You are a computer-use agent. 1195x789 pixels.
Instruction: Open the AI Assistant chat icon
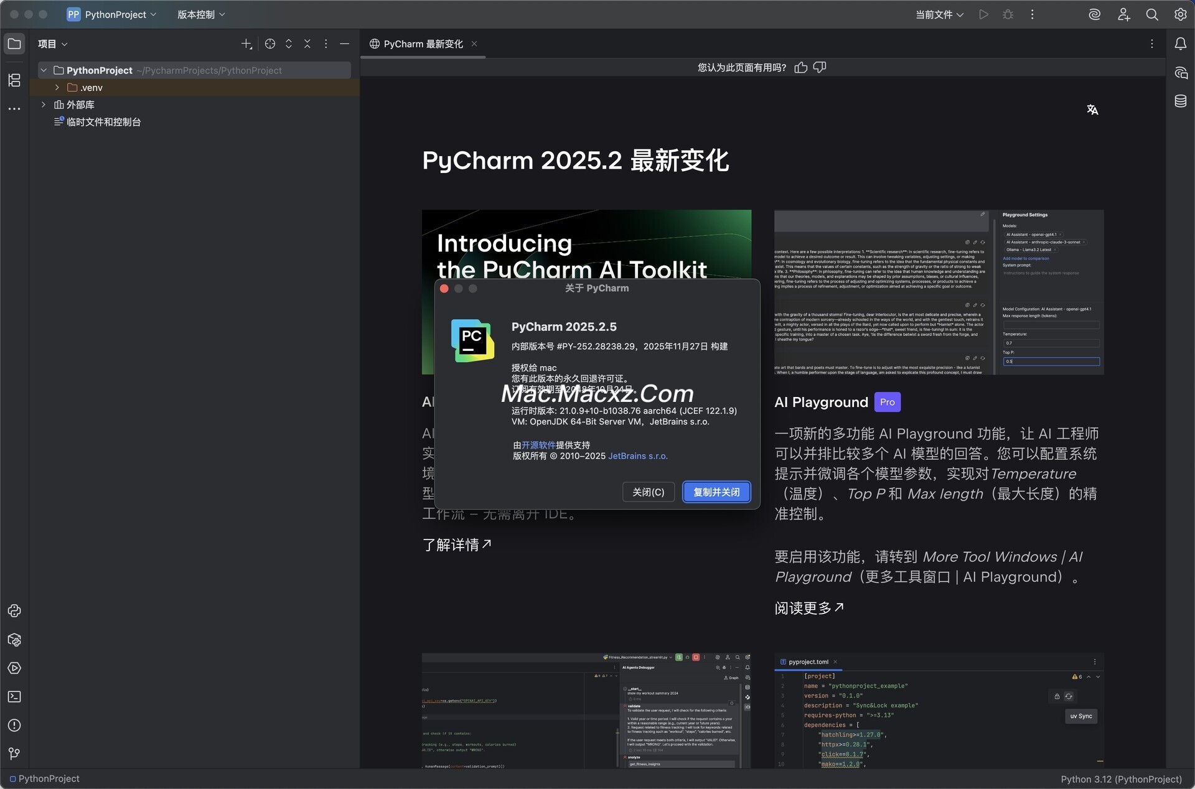click(x=1181, y=73)
